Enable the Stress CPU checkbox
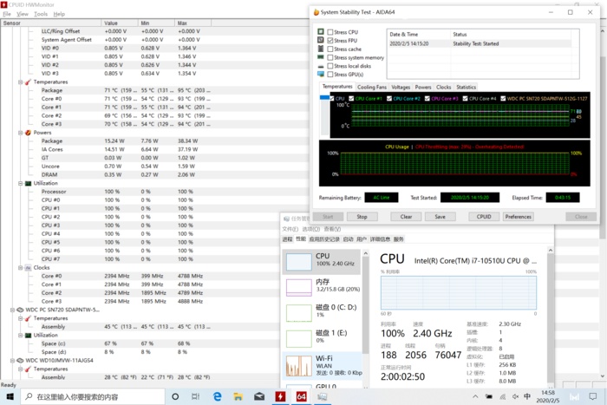This screenshot has height=405, width=607. (330, 32)
